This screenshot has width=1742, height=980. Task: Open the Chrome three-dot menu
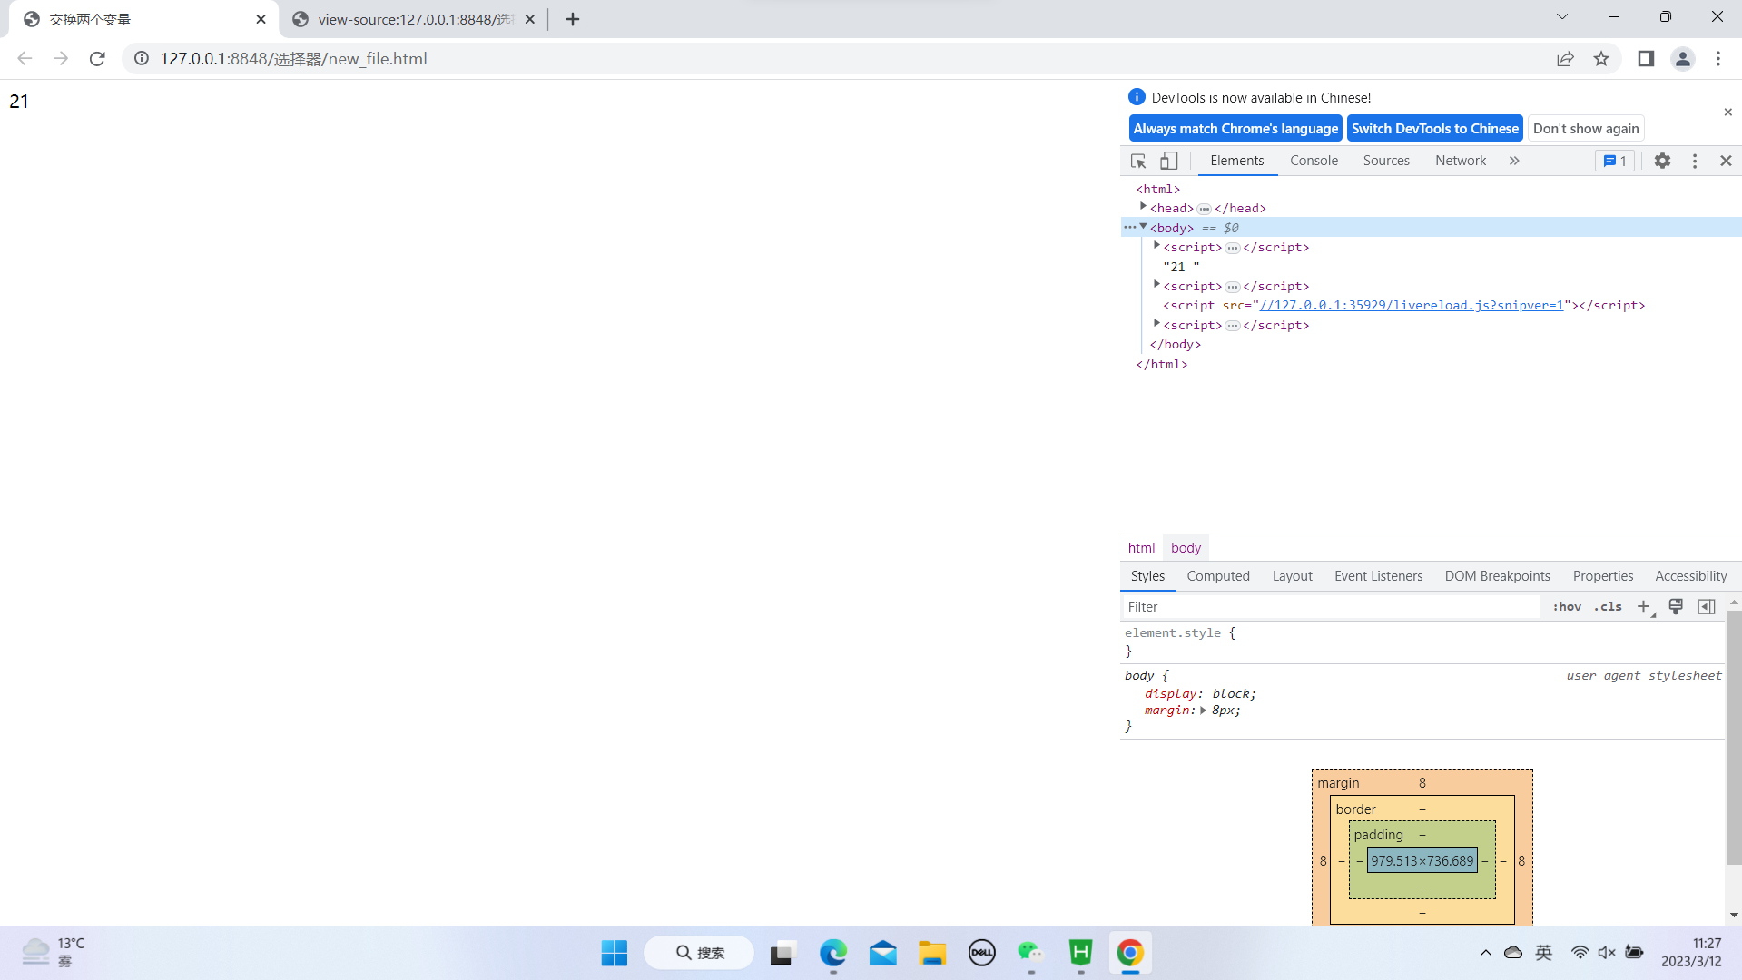(1718, 59)
